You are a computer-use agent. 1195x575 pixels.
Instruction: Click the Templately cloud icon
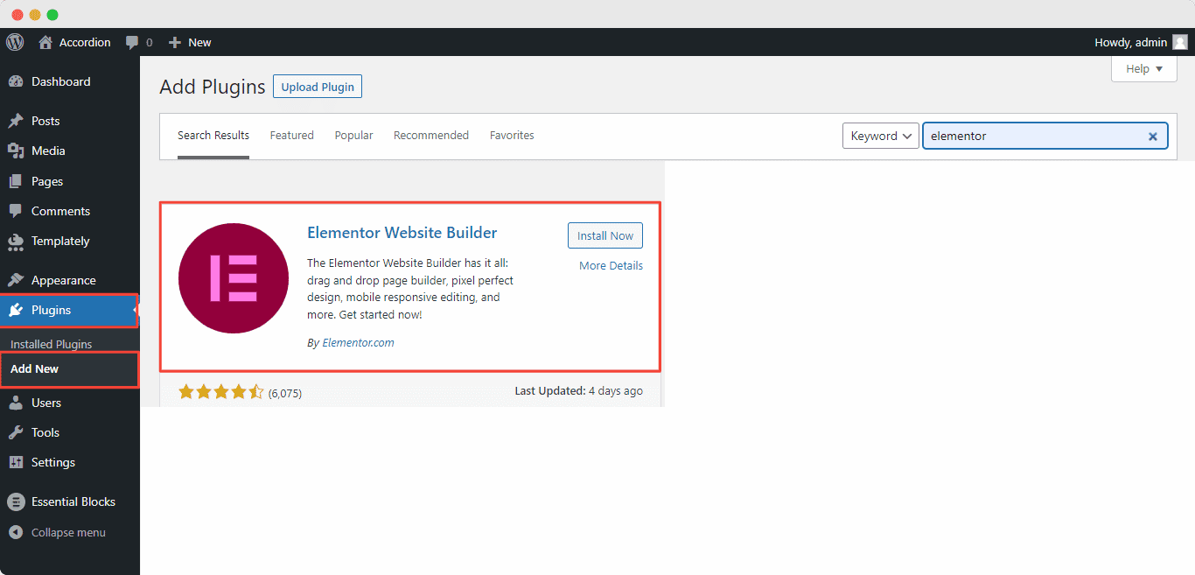[x=16, y=241]
